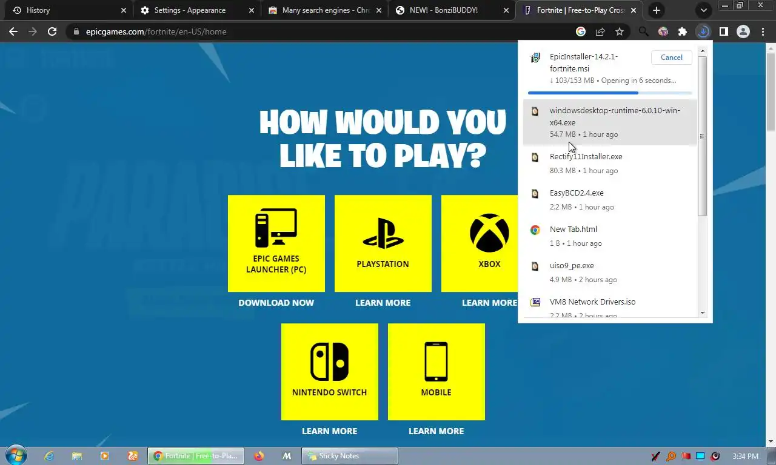Open Sticky Notes taskbar button
776x465 pixels.
(350, 456)
